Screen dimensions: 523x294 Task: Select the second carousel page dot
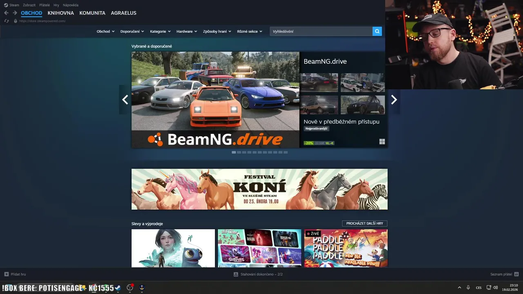coord(239,152)
